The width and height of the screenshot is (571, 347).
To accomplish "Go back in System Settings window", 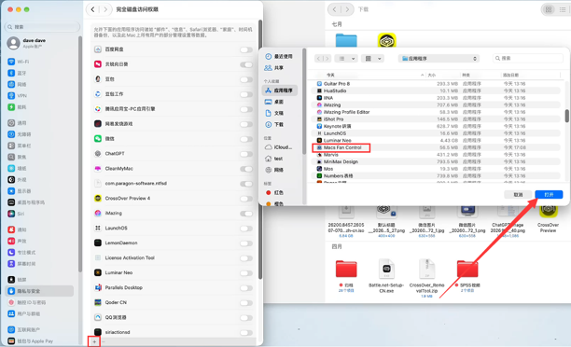I will click(93, 9).
